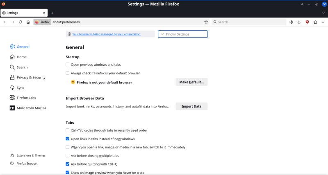Open the Downloads panel
This screenshot has width=328, height=175.
[299, 22]
